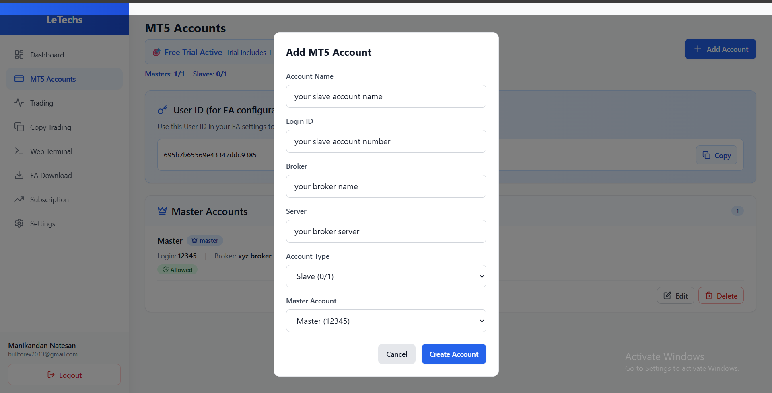Open Dashboard from the sidebar
772x393 pixels.
(x=64, y=55)
